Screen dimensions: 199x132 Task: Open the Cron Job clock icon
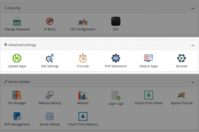[x=83, y=58]
